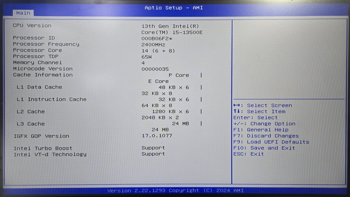This screenshot has height=197, width=350.
Task: Click the '48 KB x 6' value
Action: click(x=174, y=88)
